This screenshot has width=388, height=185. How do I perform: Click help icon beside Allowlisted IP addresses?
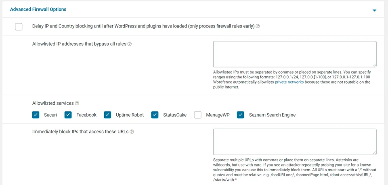click(x=130, y=44)
